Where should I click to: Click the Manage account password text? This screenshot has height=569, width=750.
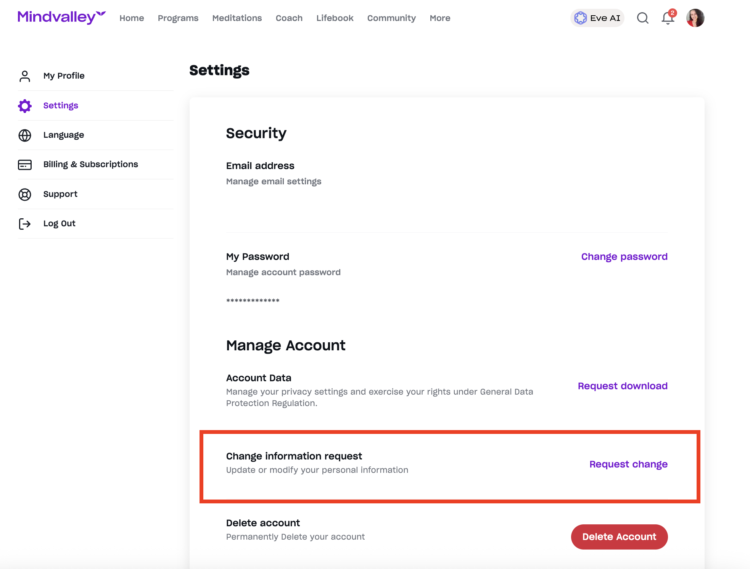click(x=283, y=272)
